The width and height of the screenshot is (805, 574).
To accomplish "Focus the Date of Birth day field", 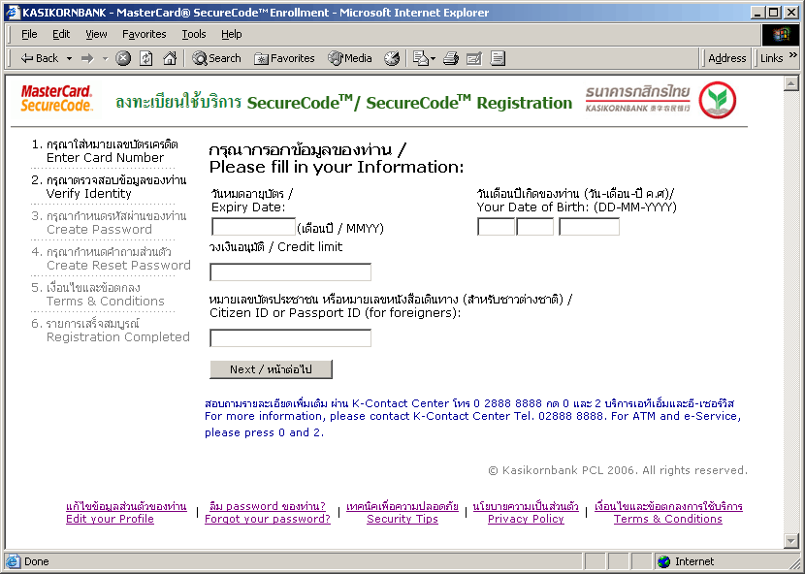I will click(x=496, y=227).
